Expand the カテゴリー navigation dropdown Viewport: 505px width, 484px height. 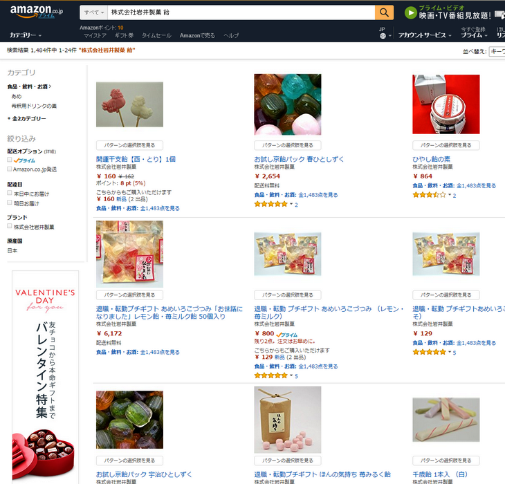[x=26, y=35]
